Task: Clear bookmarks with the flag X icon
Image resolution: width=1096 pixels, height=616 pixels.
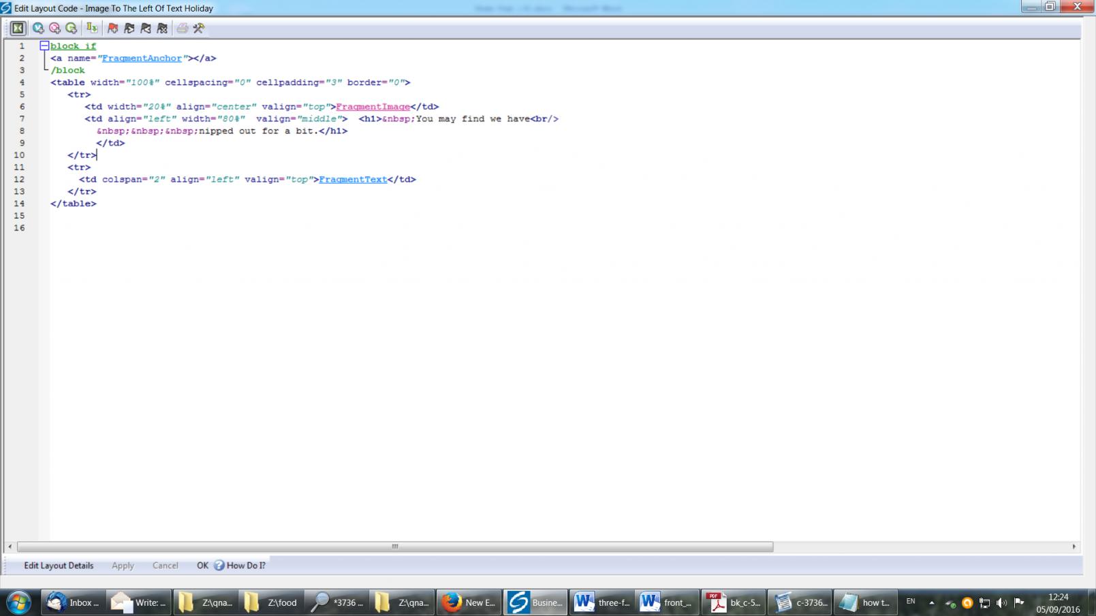Action: pyautogui.click(x=162, y=28)
